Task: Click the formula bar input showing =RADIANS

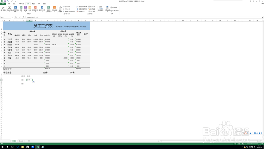Action: tap(143, 17)
